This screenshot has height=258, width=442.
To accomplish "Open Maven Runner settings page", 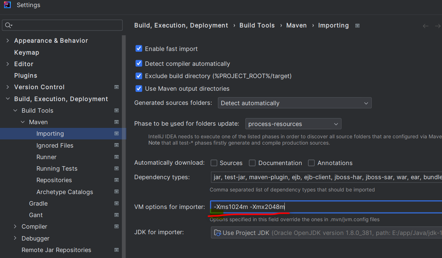I will 46,157.
